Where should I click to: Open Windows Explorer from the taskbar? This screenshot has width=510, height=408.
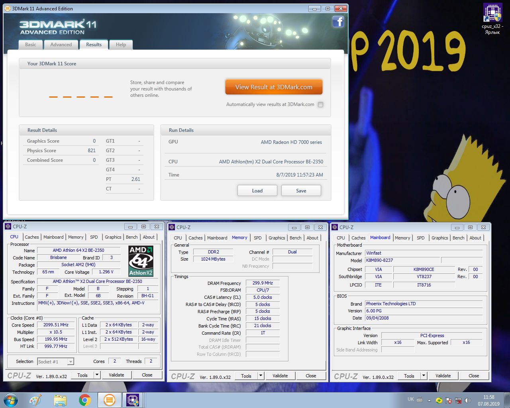pos(60,400)
